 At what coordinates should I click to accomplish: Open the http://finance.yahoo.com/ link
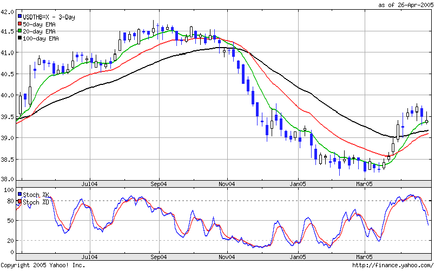[392, 265]
